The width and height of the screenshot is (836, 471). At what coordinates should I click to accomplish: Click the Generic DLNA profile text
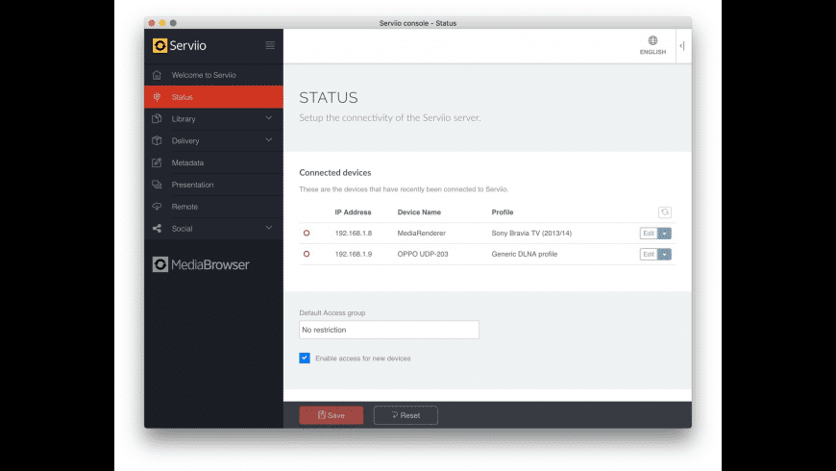(x=525, y=254)
